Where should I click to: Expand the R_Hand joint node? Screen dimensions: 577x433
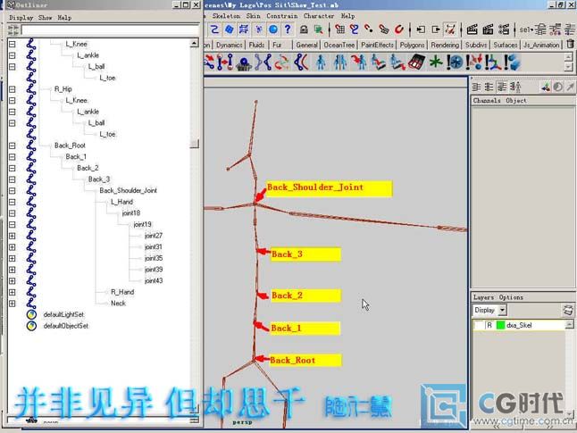coord(13,293)
